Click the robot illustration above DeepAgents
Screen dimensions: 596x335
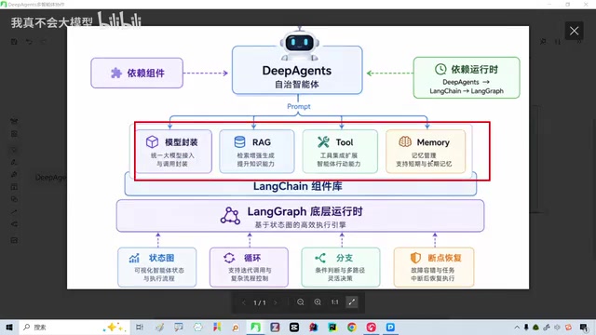[x=300, y=45]
